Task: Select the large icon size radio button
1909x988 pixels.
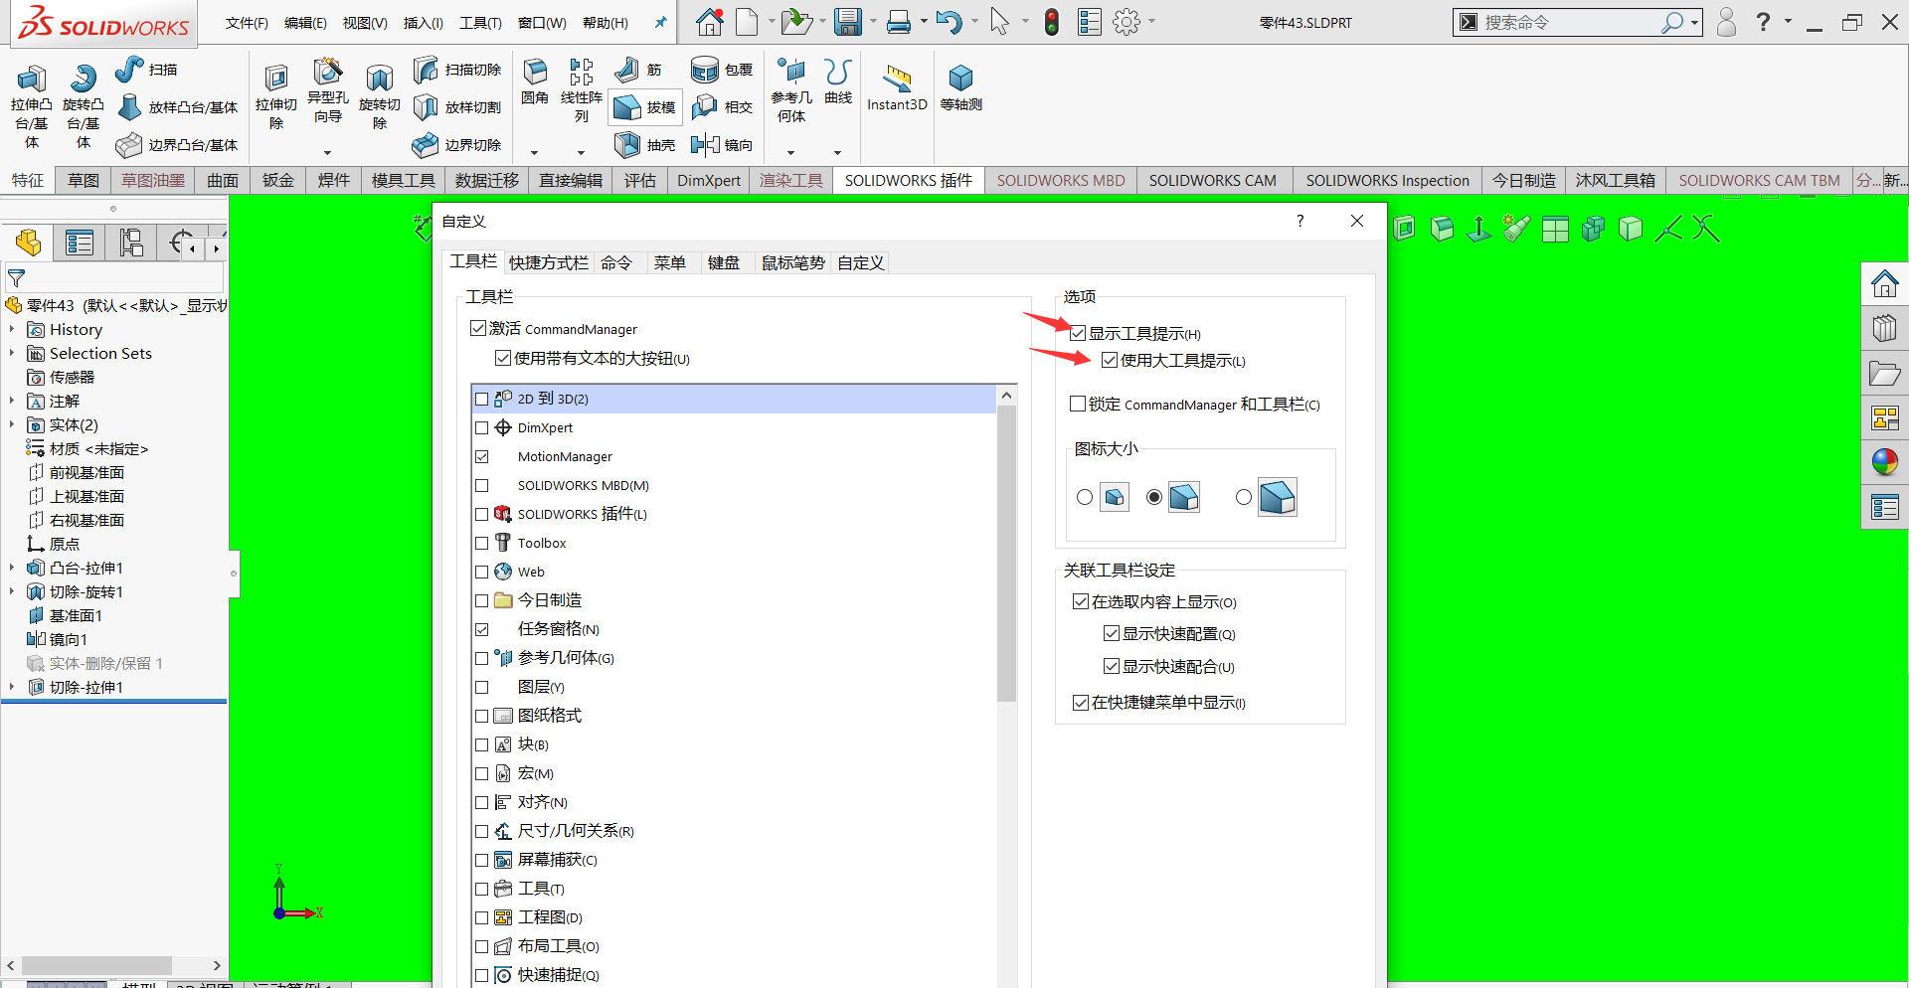Action: click(1244, 497)
